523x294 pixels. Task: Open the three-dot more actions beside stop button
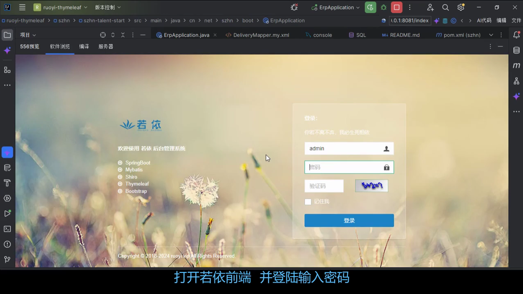pyautogui.click(x=410, y=7)
